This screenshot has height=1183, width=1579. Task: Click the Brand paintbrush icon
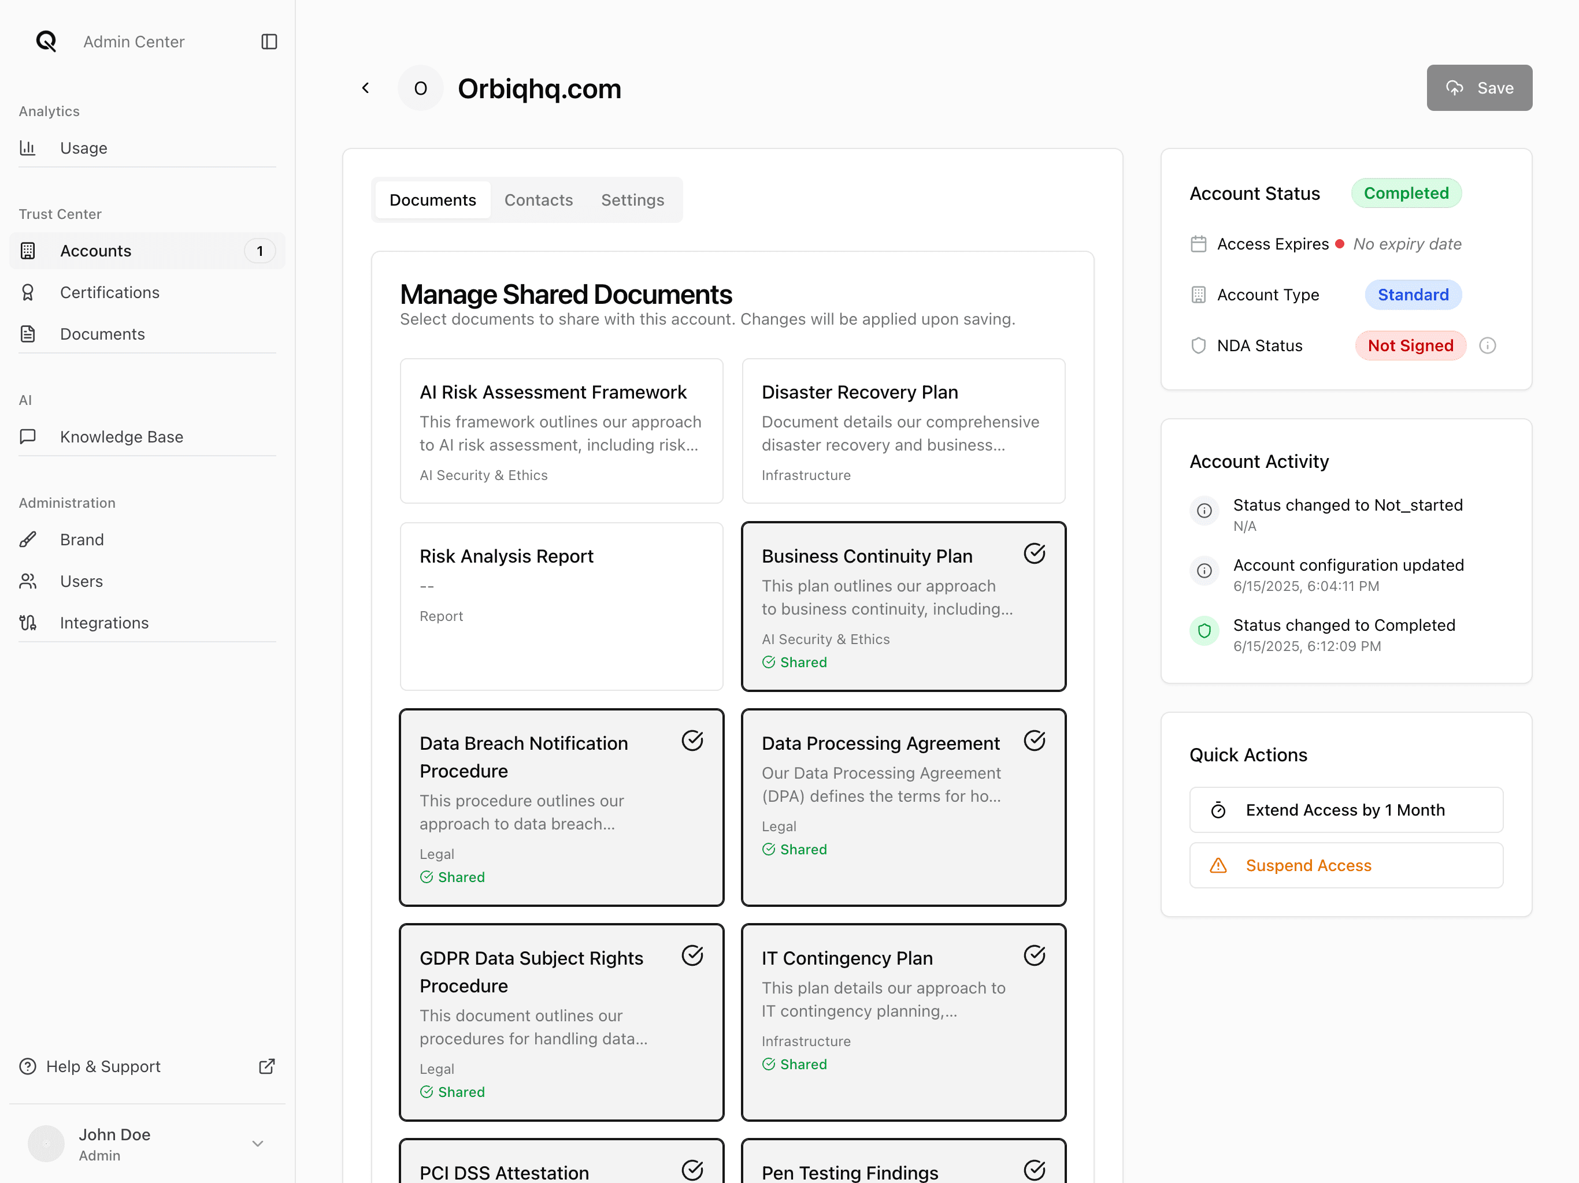click(28, 540)
